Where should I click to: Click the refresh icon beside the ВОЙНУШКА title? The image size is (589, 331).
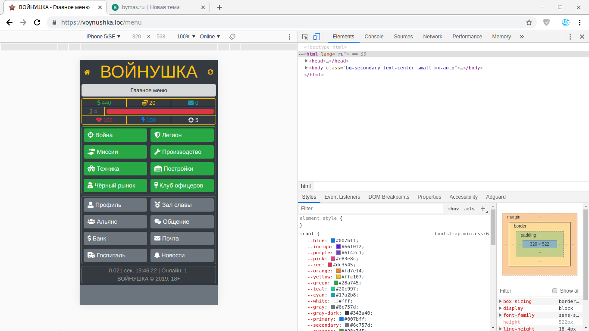(x=210, y=72)
